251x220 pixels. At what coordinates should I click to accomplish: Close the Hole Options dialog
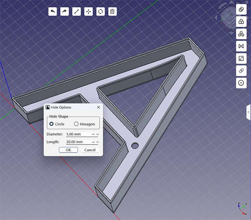(98, 107)
